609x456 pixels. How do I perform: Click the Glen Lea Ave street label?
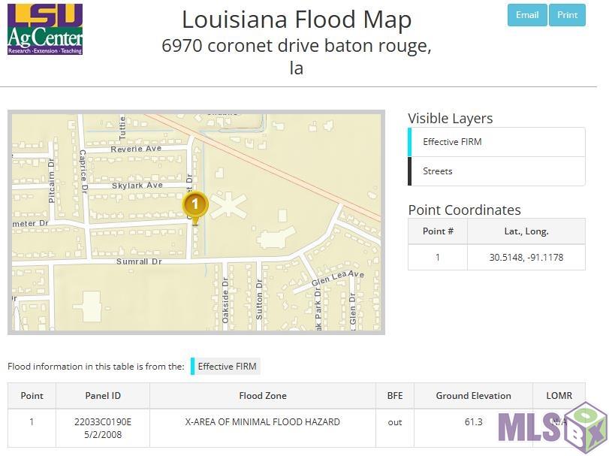[338, 279]
